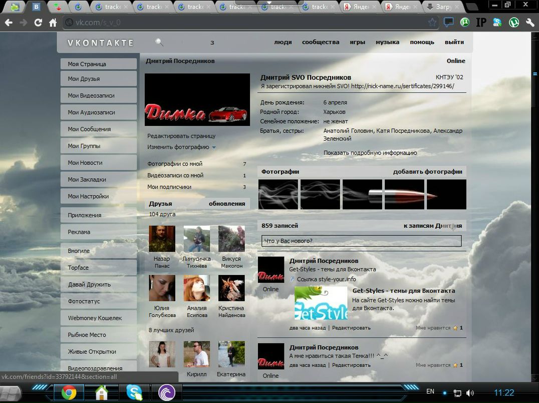Open the IP extension icon
The height and width of the screenshot is (403, 539).
pyautogui.click(x=481, y=22)
